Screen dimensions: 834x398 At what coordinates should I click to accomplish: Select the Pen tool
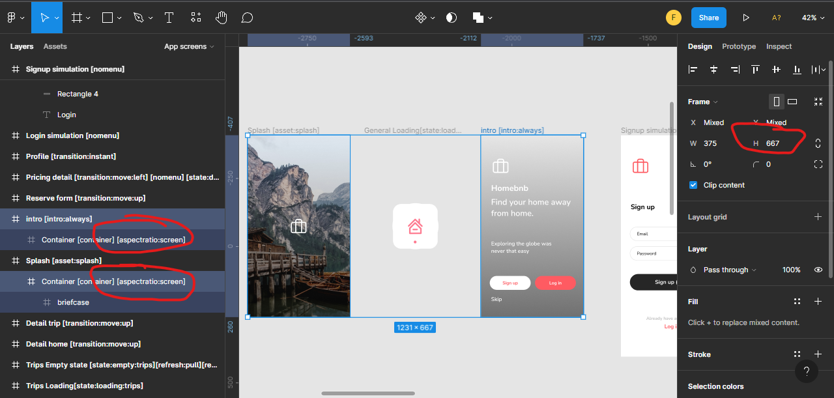click(138, 18)
